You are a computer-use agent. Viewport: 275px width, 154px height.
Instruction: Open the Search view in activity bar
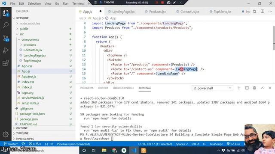pos(6,25)
